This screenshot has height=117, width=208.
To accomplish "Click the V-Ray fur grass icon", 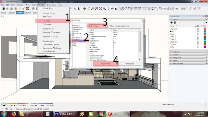I will (195, 9).
